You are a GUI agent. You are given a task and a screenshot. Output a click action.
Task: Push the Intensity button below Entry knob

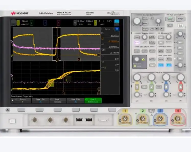coord(135,66)
